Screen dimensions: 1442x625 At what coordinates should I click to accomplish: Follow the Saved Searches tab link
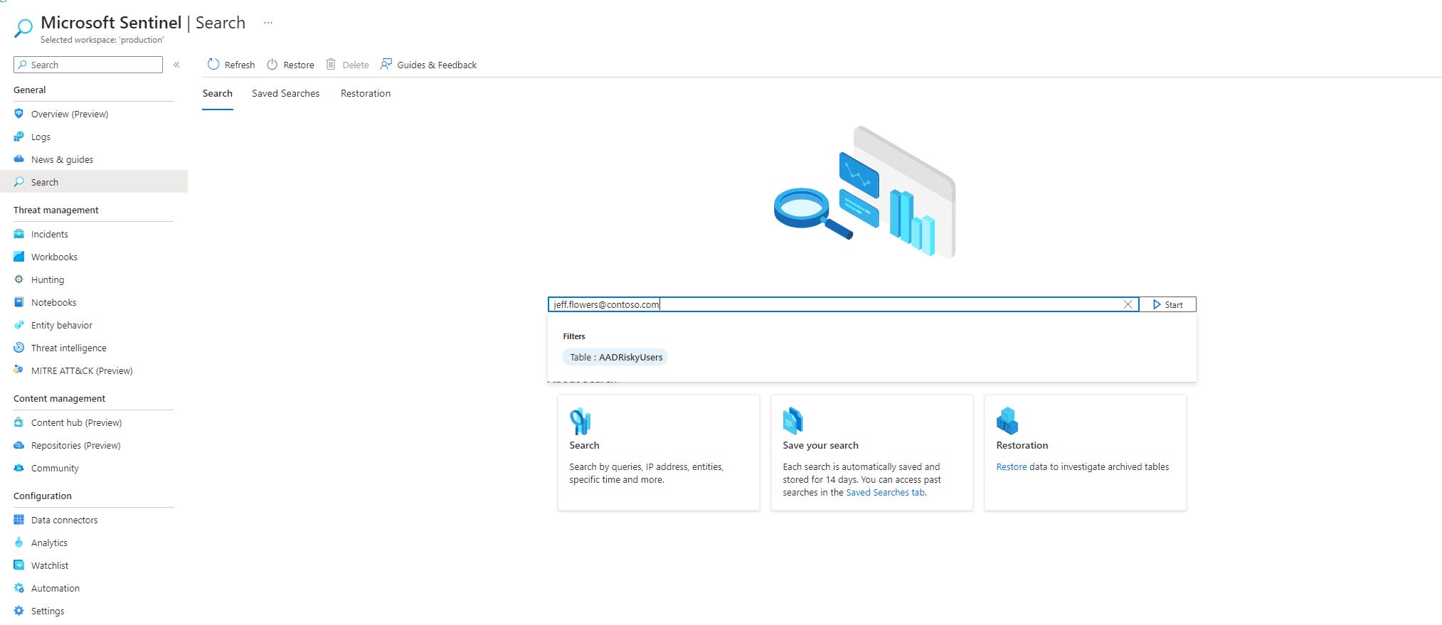(885, 493)
